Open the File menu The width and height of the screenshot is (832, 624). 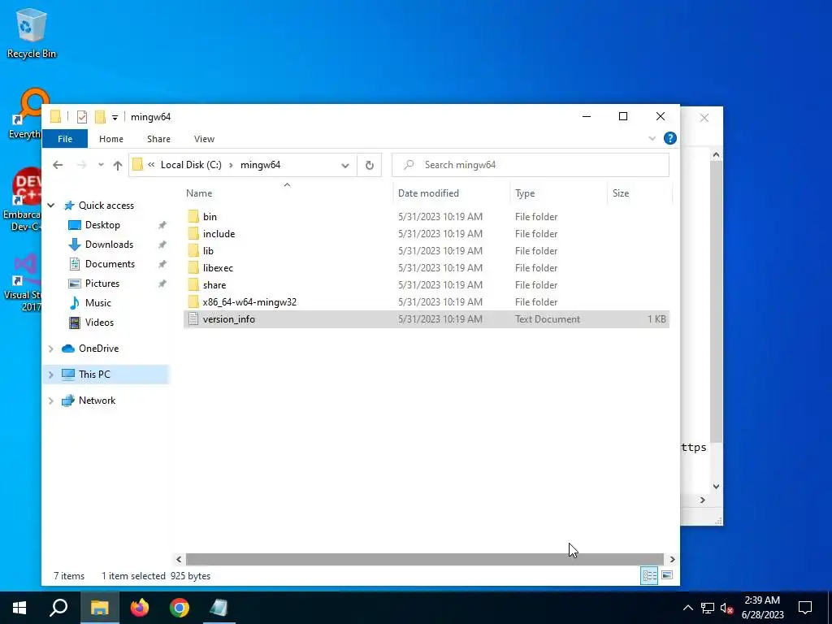pyautogui.click(x=65, y=139)
